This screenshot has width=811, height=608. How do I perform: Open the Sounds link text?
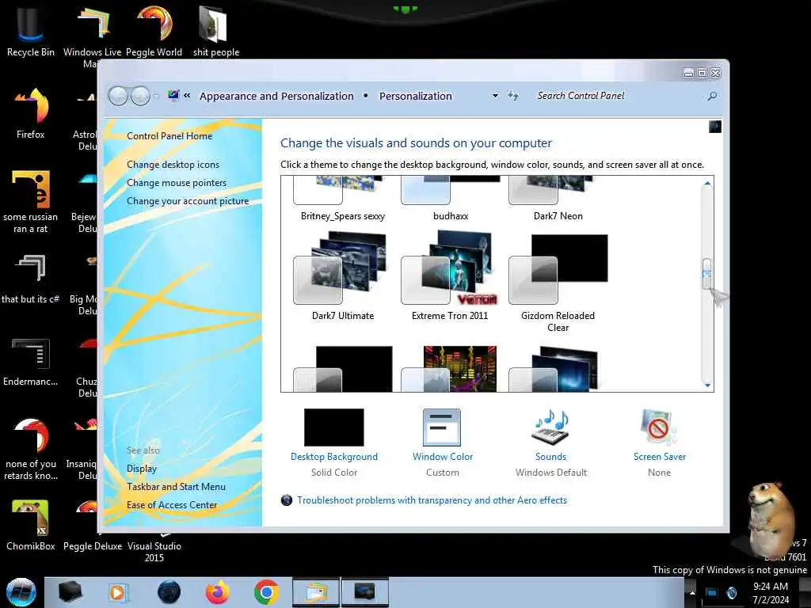[550, 457]
